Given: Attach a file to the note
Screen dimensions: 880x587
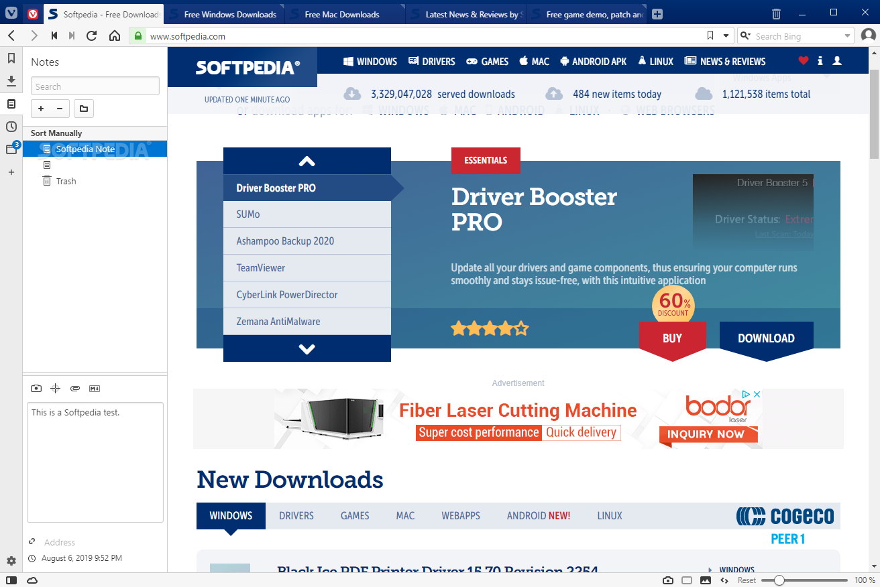Looking at the screenshot, I should pyautogui.click(x=75, y=389).
